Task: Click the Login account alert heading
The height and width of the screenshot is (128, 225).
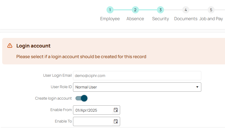Action: (x=34, y=46)
